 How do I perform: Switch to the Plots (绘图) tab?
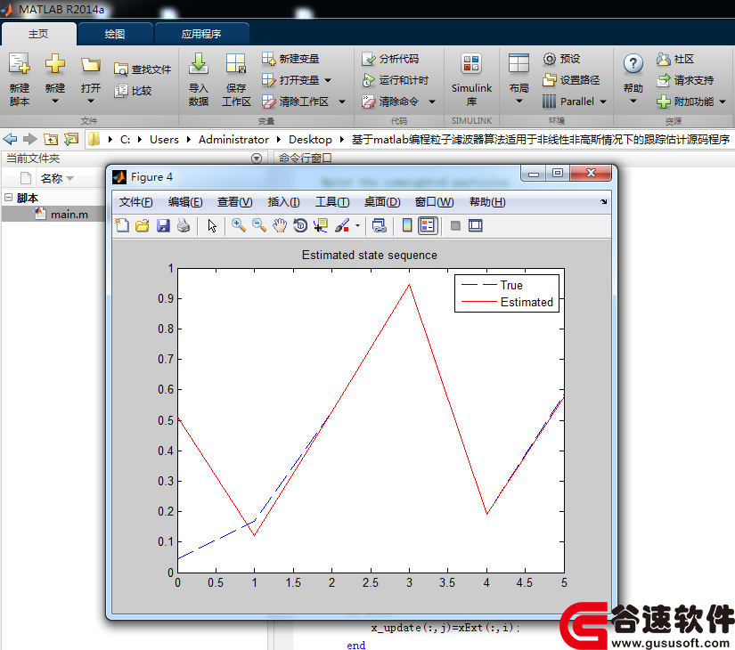(x=115, y=34)
